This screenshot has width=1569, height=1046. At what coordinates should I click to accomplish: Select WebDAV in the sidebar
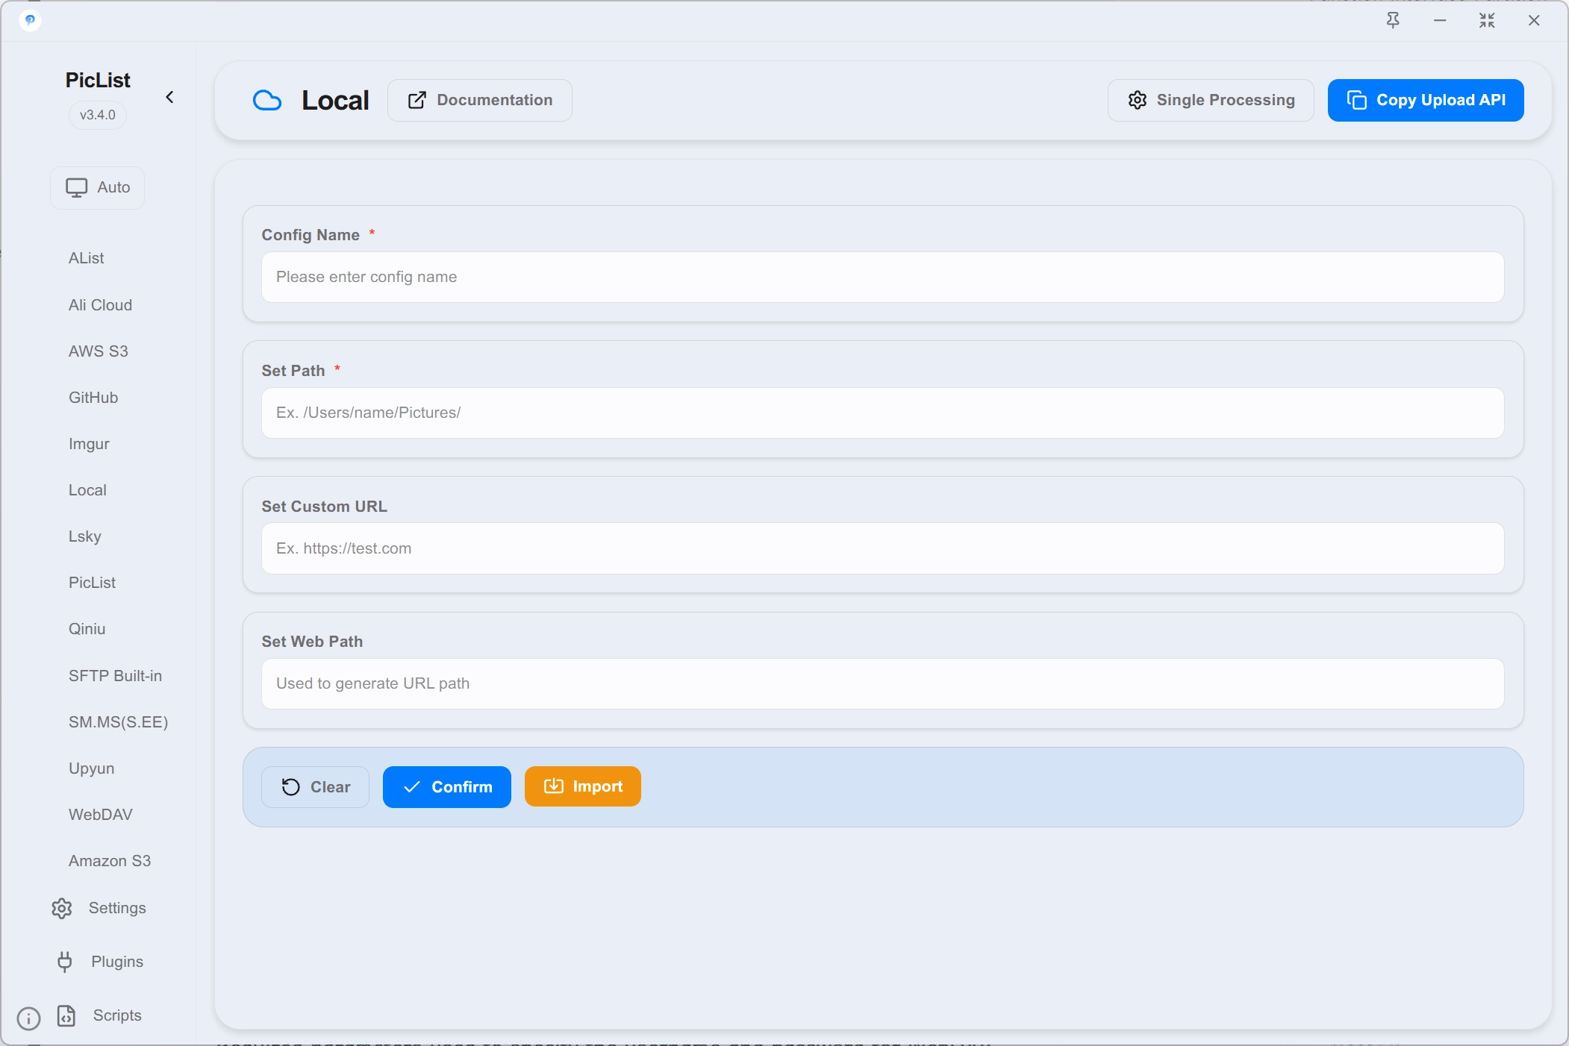pos(100,815)
